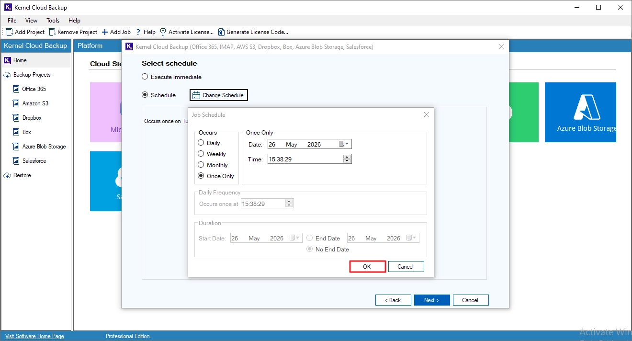Click the Once Only time spinner arrows
This screenshot has width=632, height=341.
347,159
